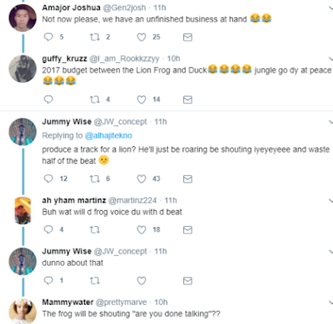This screenshot has height=324, width=333.
Task: Open guffy_kruzz's profile avatar
Action: [x=22, y=69]
